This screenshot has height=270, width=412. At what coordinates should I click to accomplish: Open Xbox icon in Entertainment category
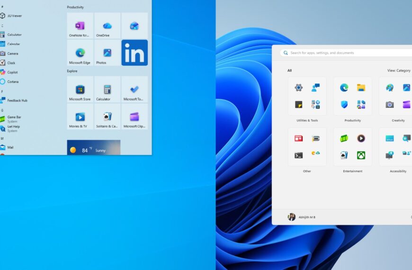(361, 155)
